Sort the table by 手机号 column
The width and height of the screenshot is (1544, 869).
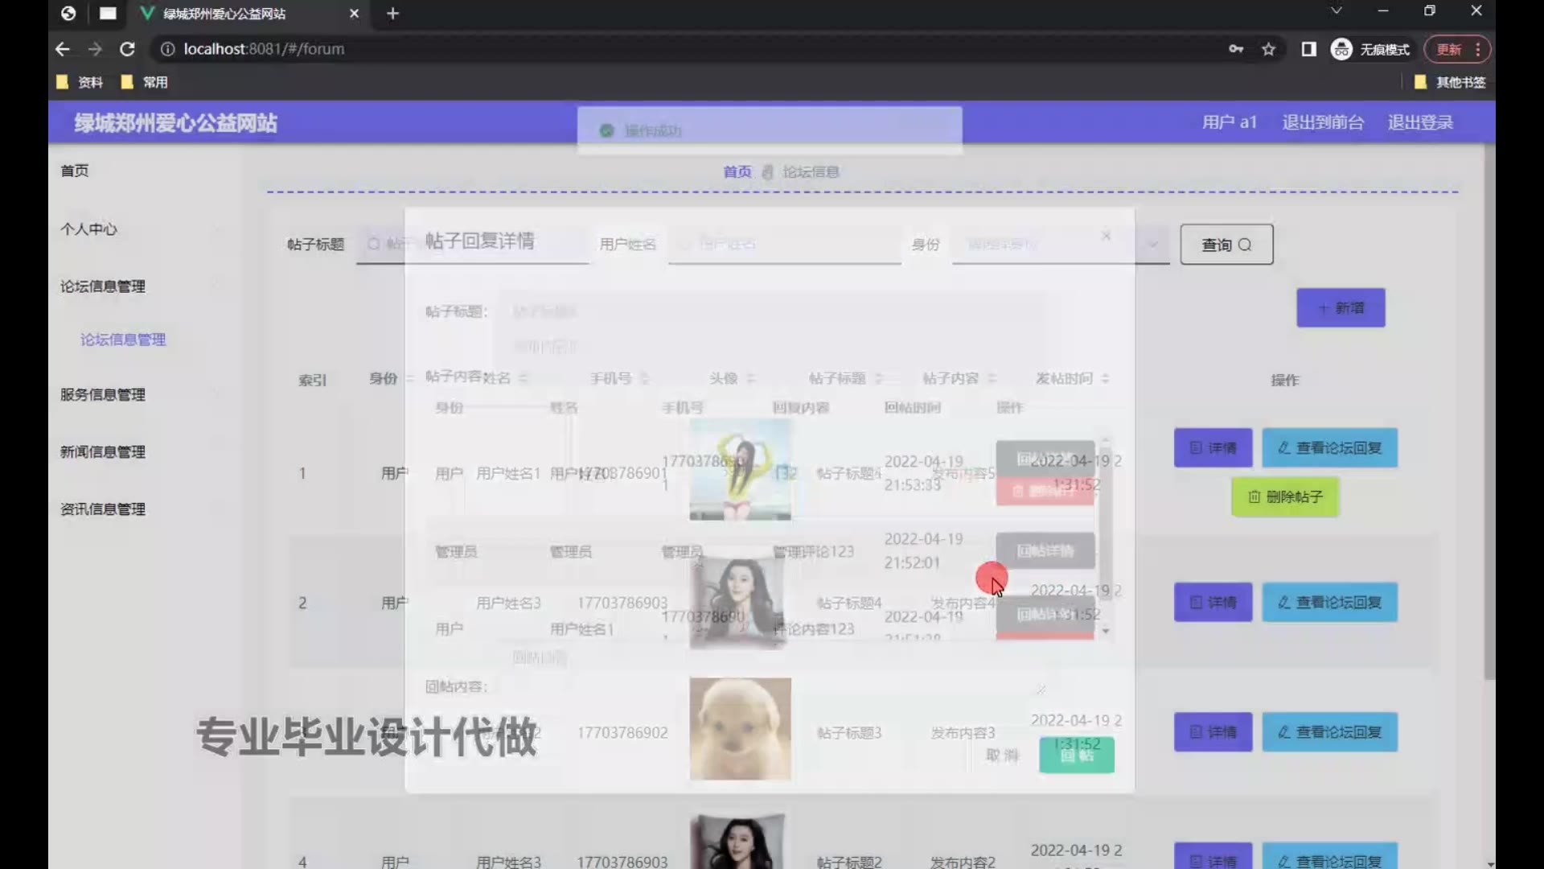tap(644, 378)
